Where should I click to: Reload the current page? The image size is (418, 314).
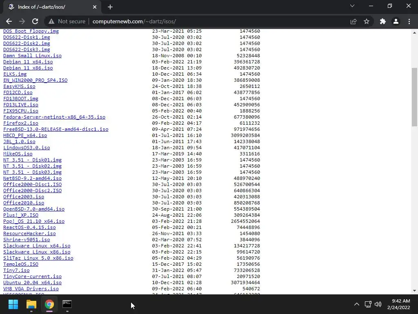coord(35,21)
